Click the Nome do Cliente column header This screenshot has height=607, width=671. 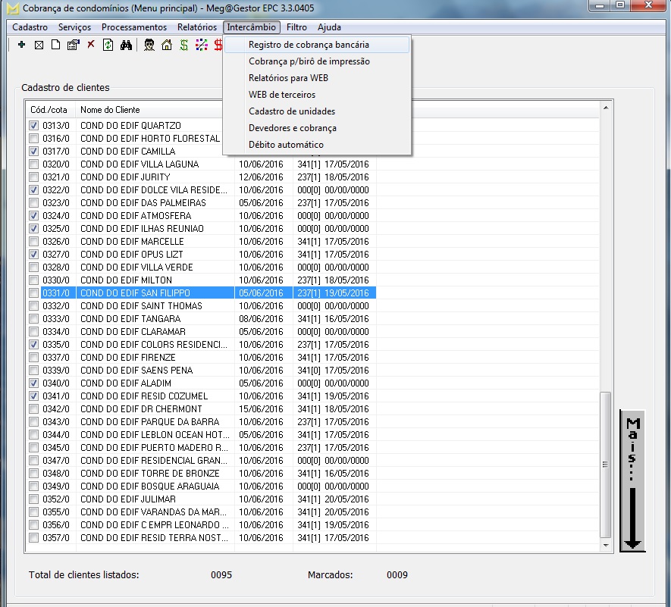point(110,110)
